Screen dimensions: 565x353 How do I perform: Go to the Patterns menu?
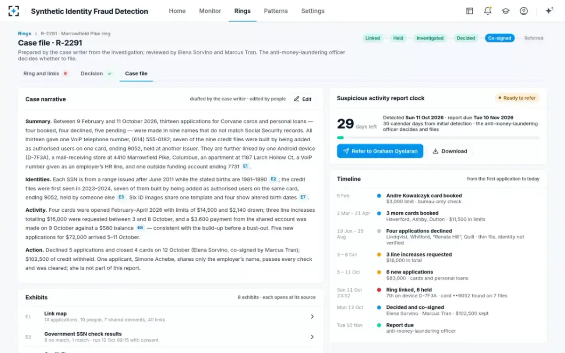(x=276, y=11)
